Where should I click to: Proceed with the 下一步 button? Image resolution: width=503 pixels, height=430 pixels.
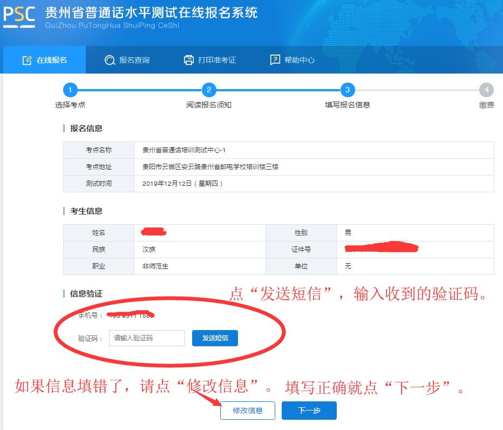point(309,411)
